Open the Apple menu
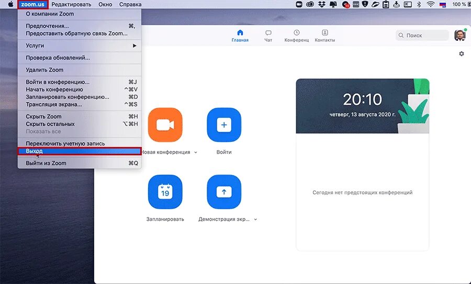 click(x=10, y=4)
